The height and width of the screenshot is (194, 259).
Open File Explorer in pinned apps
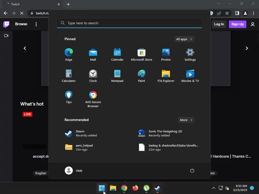(166, 76)
